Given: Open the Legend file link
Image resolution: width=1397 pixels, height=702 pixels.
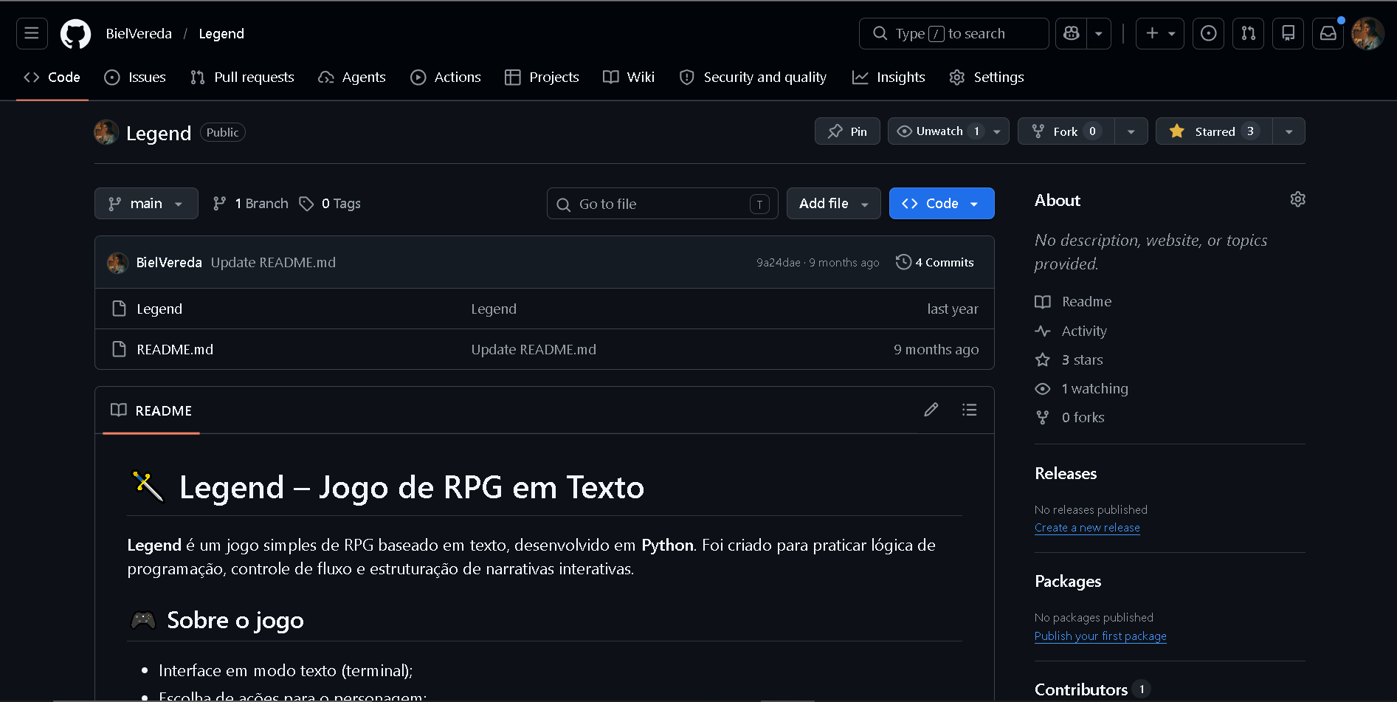Looking at the screenshot, I should click(159, 309).
